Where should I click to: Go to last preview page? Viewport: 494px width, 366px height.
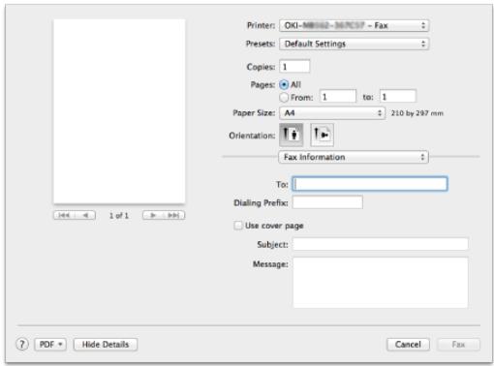point(174,215)
